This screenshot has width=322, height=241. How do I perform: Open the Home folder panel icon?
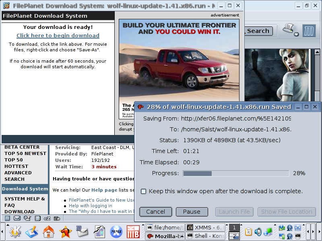(49, 232)
